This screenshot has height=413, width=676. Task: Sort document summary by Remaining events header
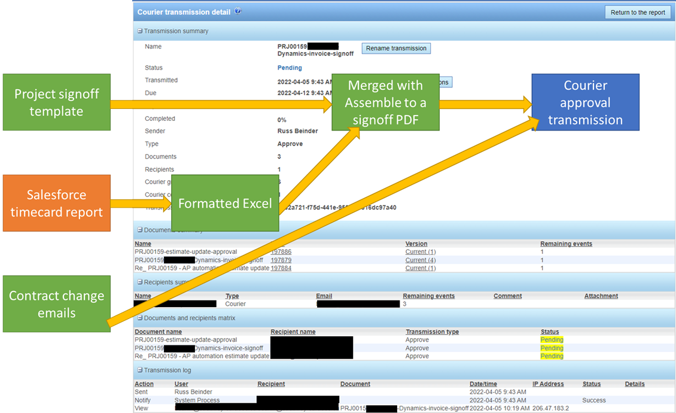click(x=566, y=244)
